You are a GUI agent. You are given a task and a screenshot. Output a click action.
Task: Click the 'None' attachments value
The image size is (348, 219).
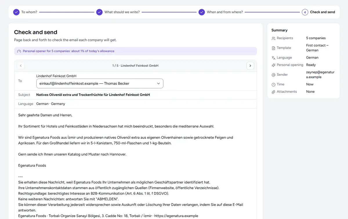click(310, 92)
